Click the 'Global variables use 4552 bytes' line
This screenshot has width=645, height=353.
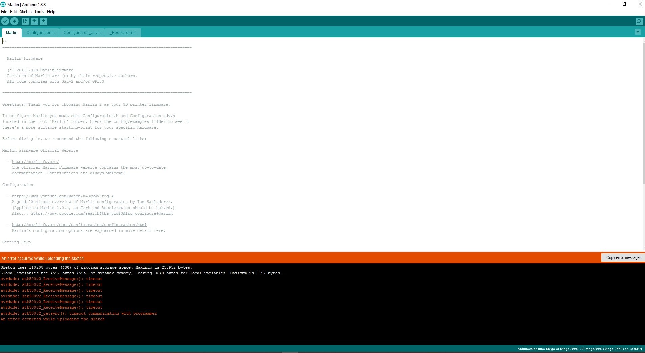pos(141,273)
